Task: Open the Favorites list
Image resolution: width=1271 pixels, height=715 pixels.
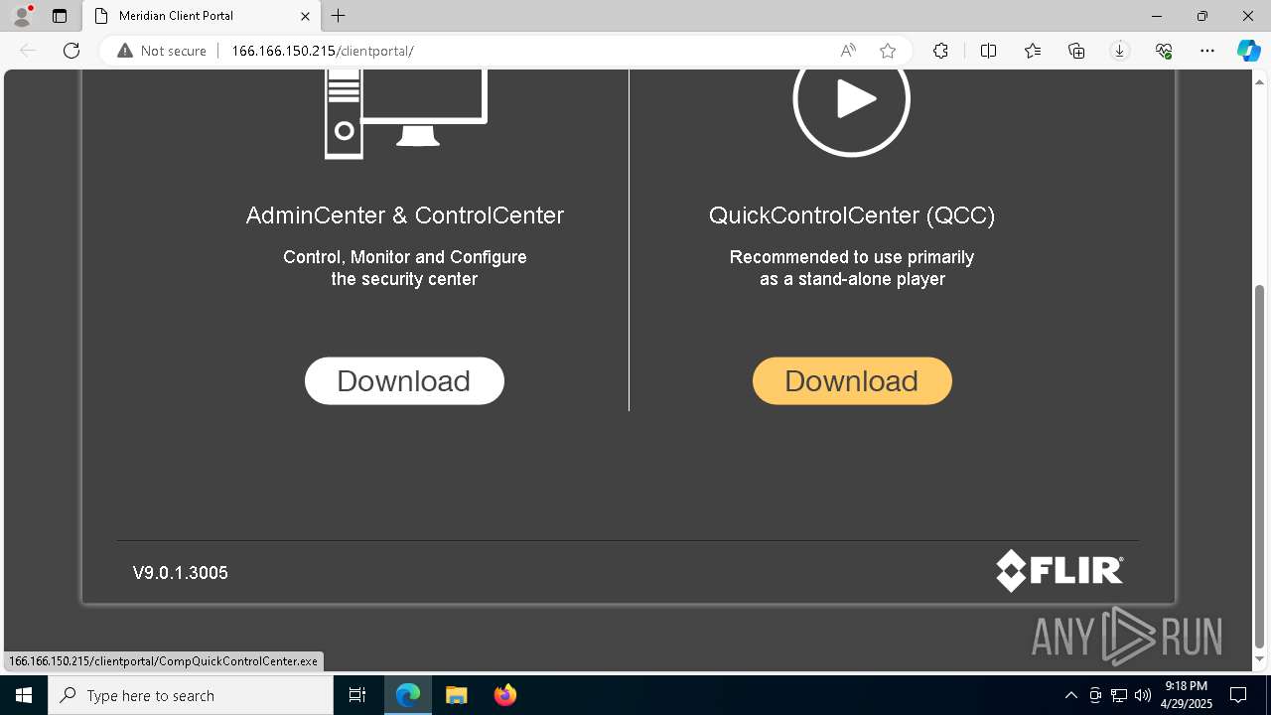Action: (1033, 51)
